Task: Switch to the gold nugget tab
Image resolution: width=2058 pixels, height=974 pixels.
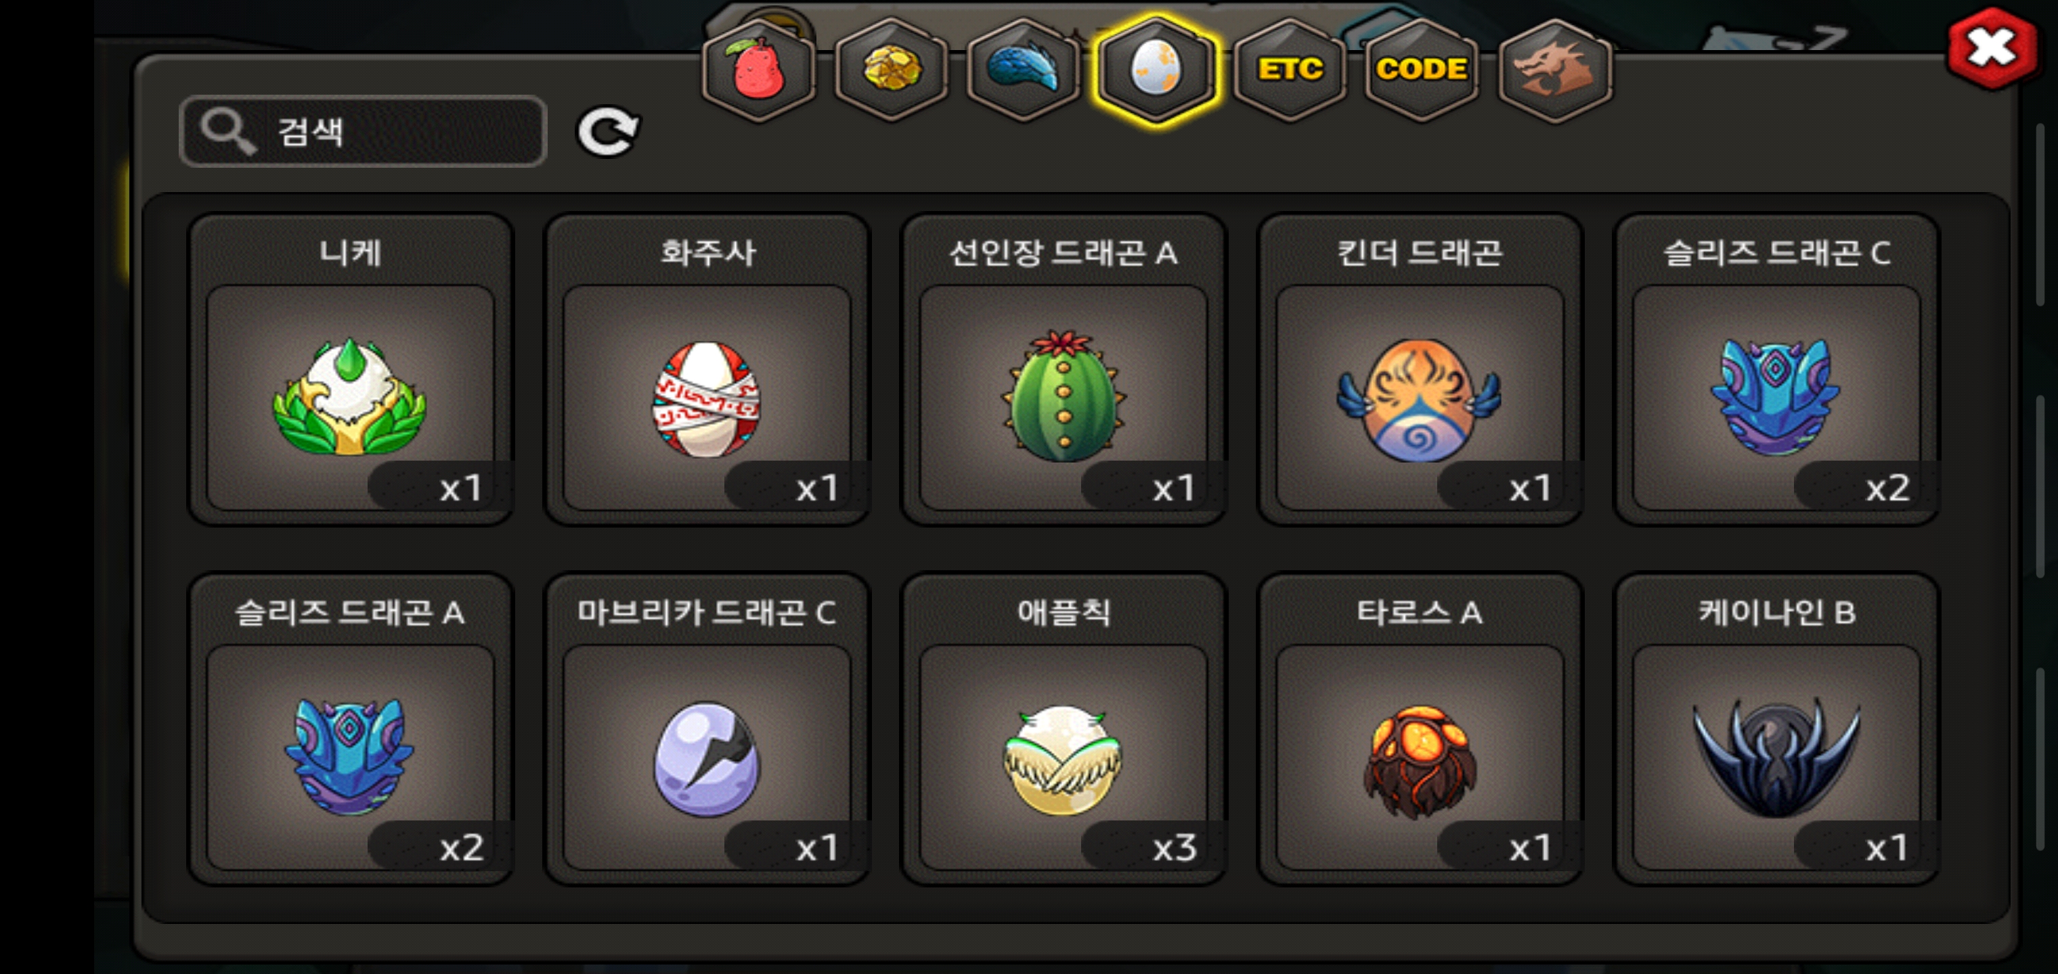Action: [892, 70]
